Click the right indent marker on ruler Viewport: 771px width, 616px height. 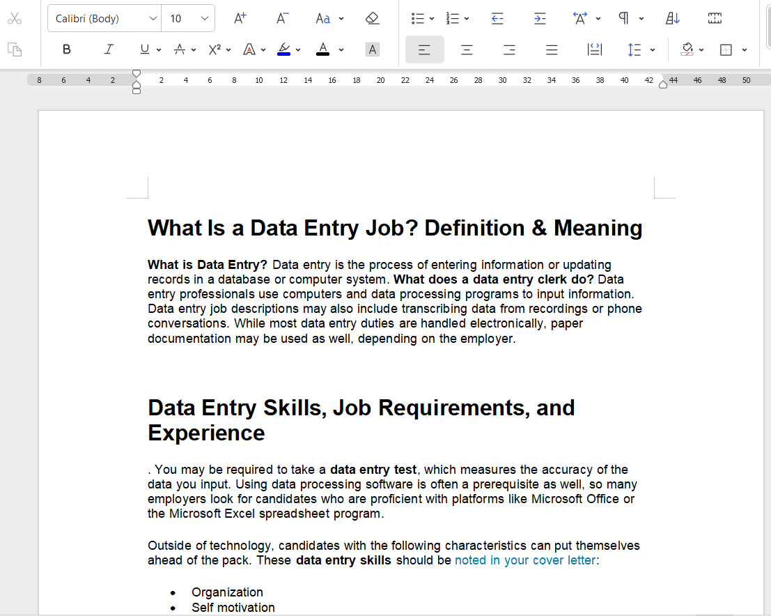click(663, 85)
